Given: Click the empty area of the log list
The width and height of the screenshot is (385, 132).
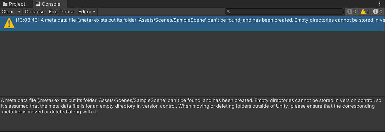Looking at the screenshot, I should pos(192,63).
